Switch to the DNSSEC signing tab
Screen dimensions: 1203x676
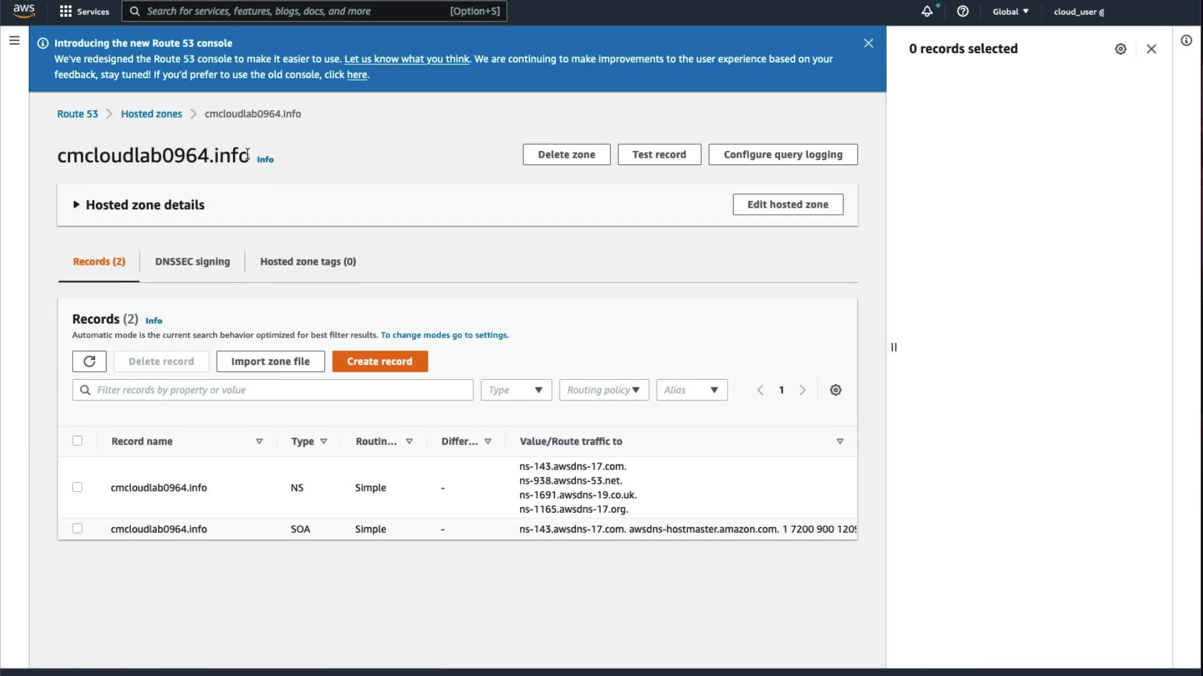192,262
